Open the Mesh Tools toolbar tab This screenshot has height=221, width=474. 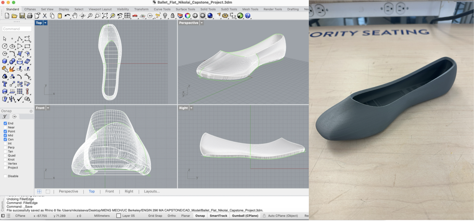[x=250, y=9]
